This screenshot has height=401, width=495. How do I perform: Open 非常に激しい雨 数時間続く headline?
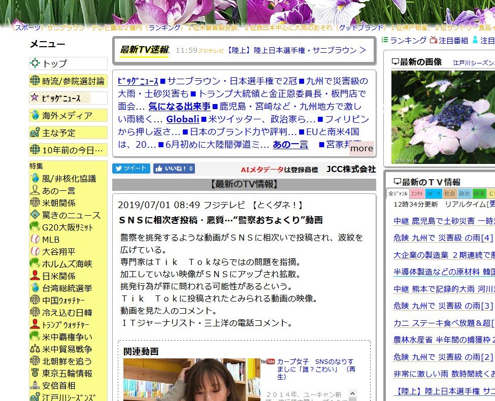click(444, 374)
